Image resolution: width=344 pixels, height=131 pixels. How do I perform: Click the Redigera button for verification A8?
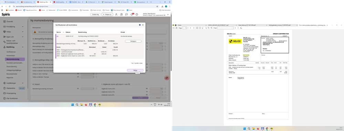(133, 41)
